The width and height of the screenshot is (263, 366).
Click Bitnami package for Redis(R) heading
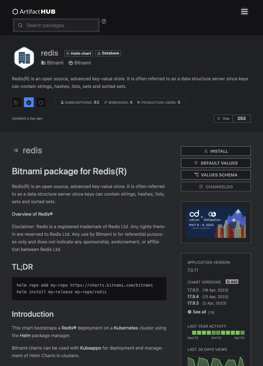click(x=69, y=171)
